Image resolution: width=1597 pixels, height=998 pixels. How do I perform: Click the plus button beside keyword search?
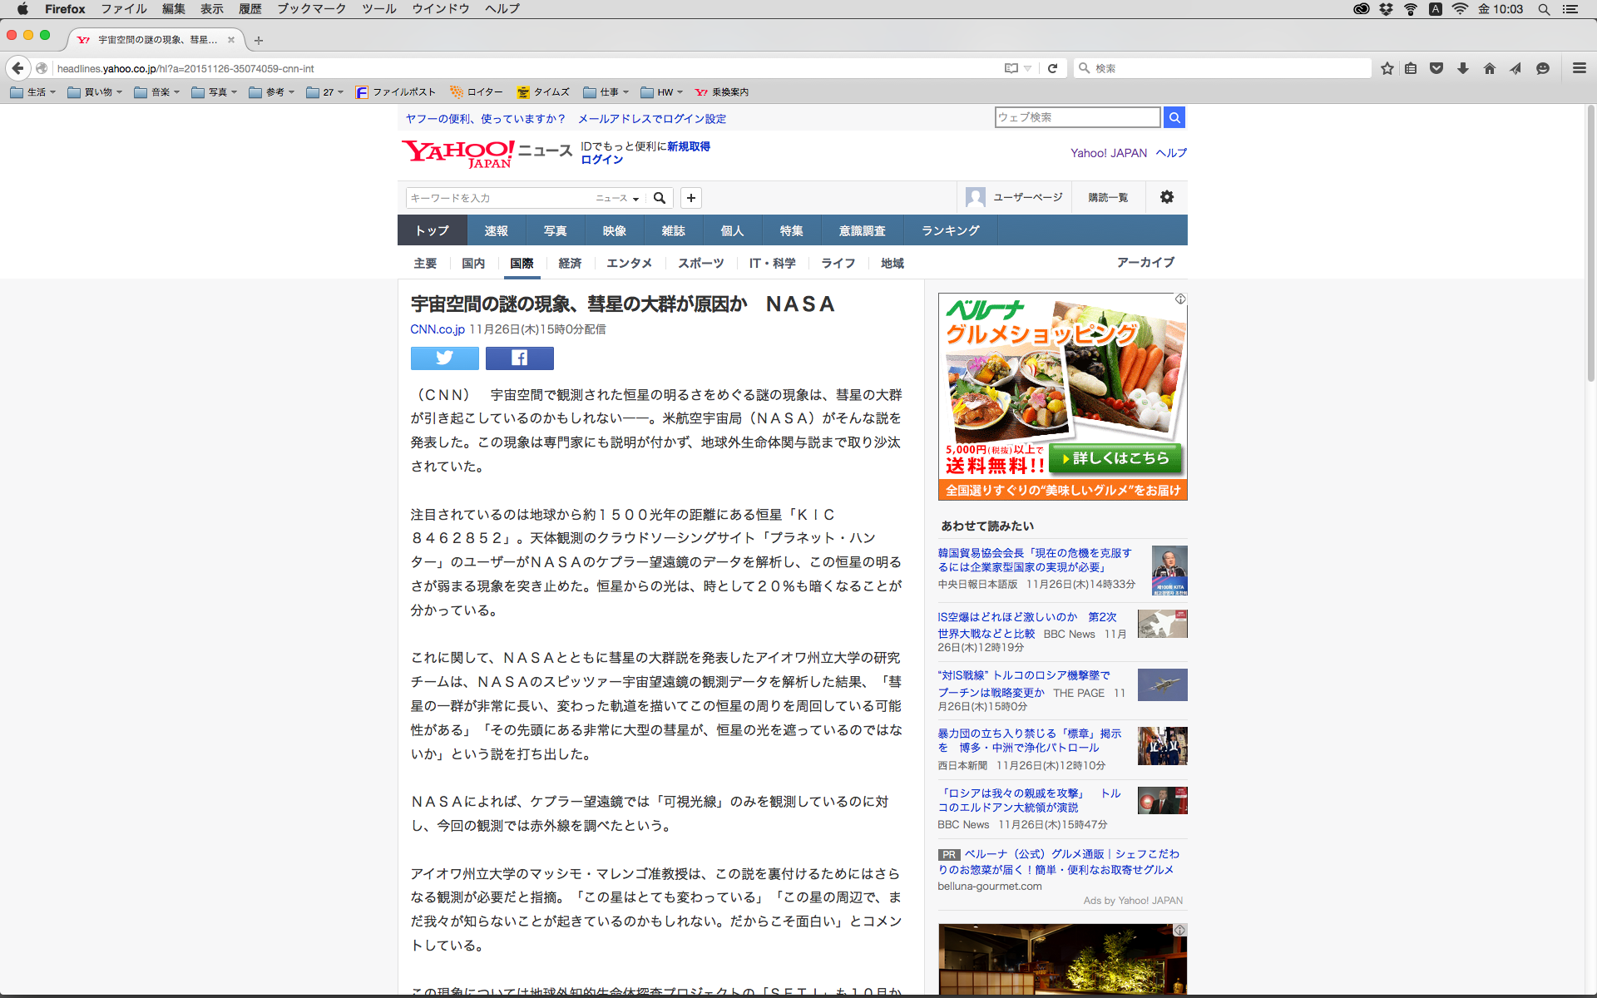tap(690, 198)
